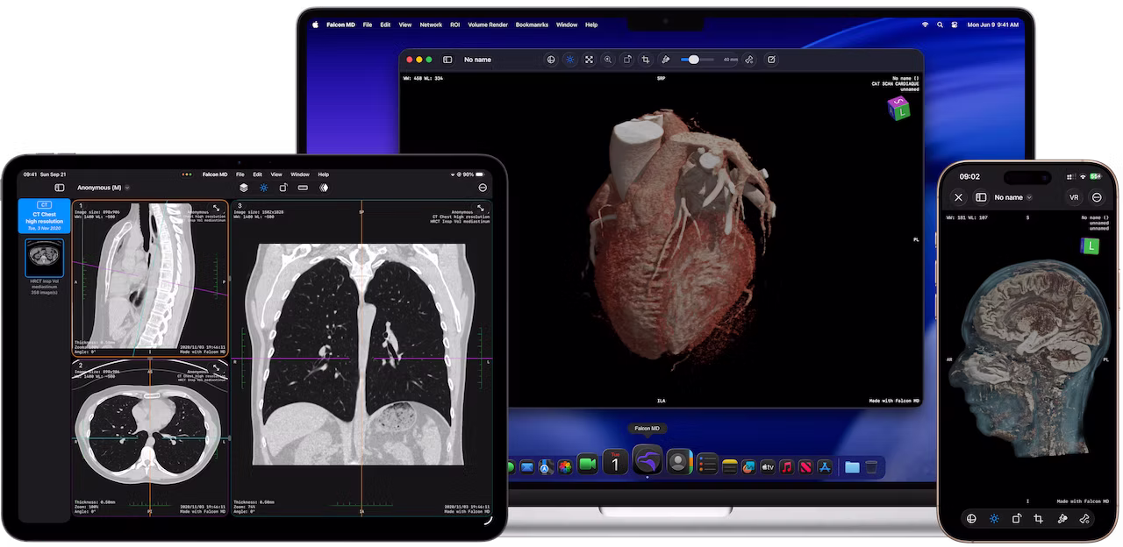Screen dimensions: 1123x547
Task: Click the crop tool in Mac toolbar
Action: (x=646, y=60)
